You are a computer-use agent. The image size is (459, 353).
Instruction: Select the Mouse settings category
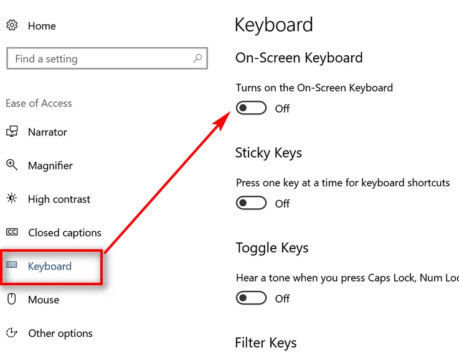(x=44, y=300)
